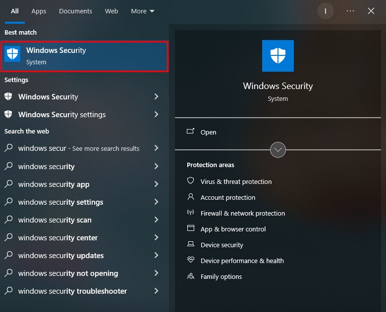Click Open in the preview pane
This screenshot has width=386, height=312.
pos(208,132)
